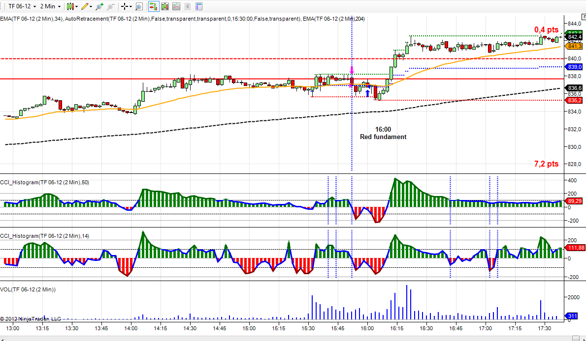Expand the crosshair cursor dropdown arrow

coord(131,6)
